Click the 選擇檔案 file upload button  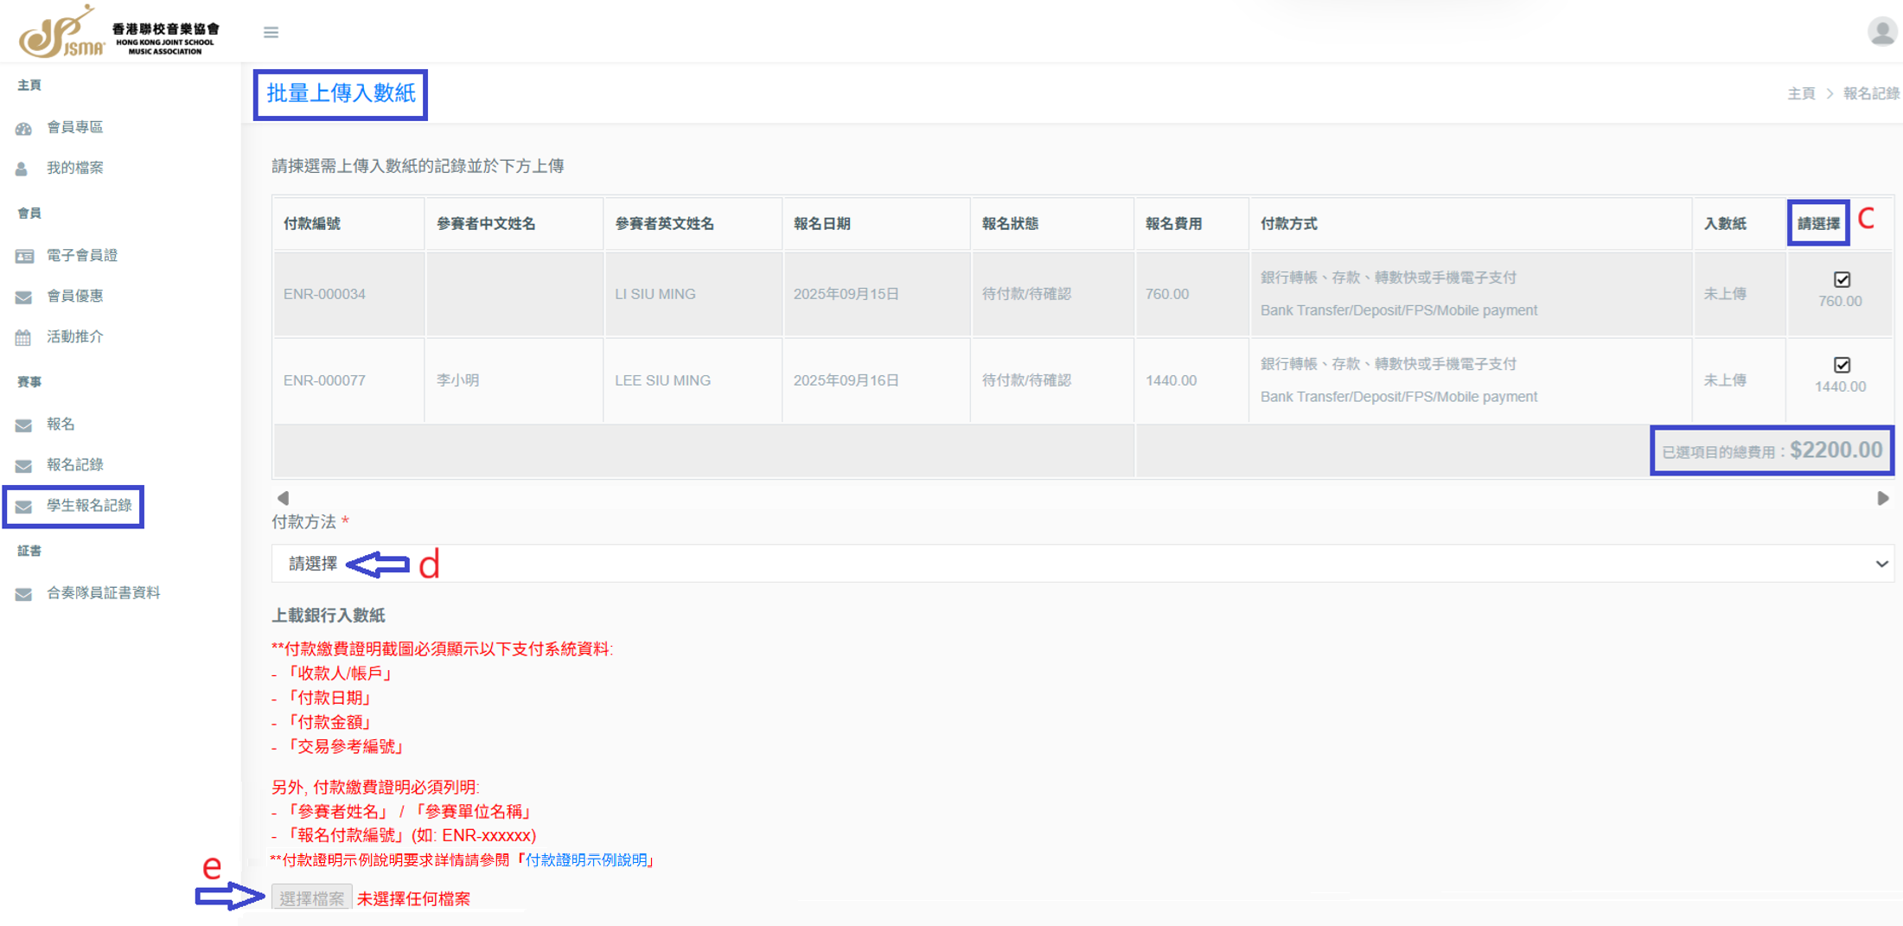pyautogui.click(x=311, y=897)
